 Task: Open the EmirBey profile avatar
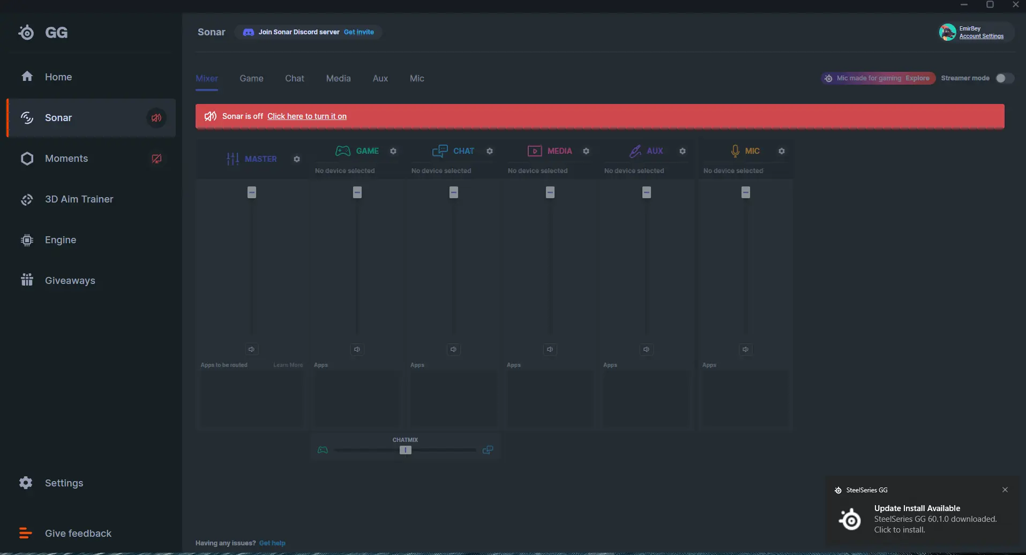point(947,32)
